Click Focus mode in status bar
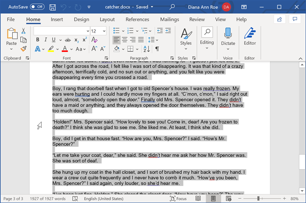This screenshot has width=306, height=203. pos(178,198)
